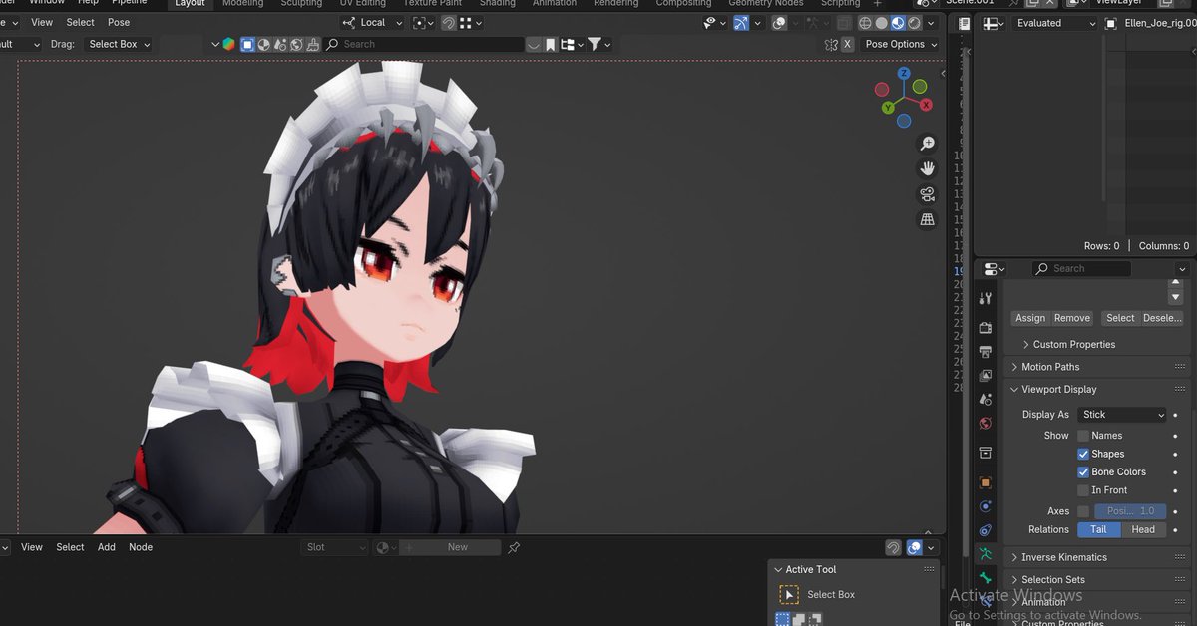The height and width of the screenshot is (626, 1197).
Task: Open the Collection properties tab icon
Action: click(986, 453)
